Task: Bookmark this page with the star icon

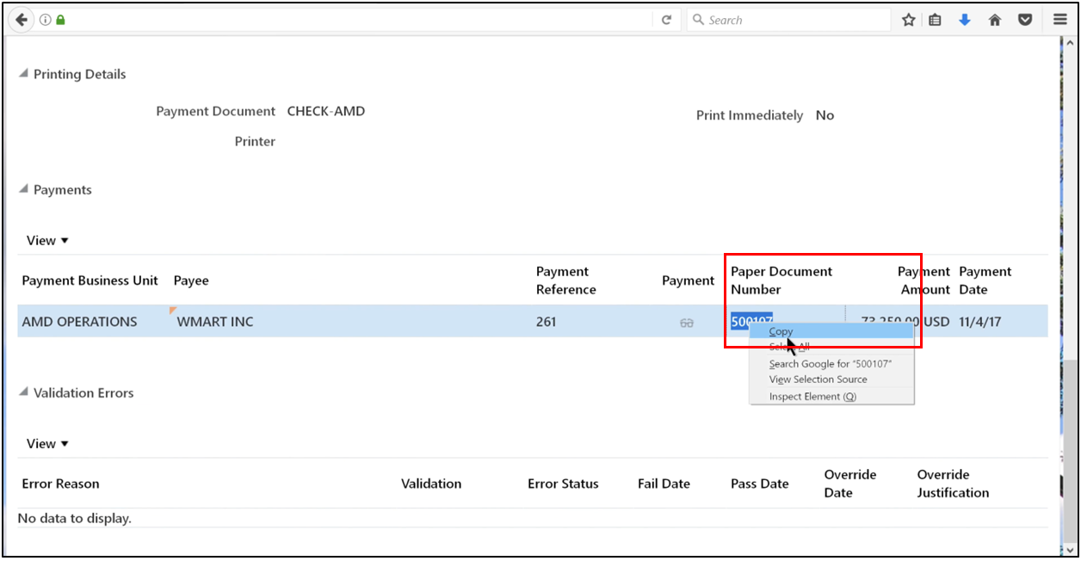Action: point(908,19)
